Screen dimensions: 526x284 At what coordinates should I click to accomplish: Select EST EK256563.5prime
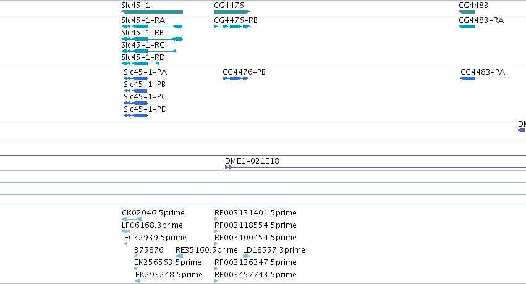pos(135,269)
